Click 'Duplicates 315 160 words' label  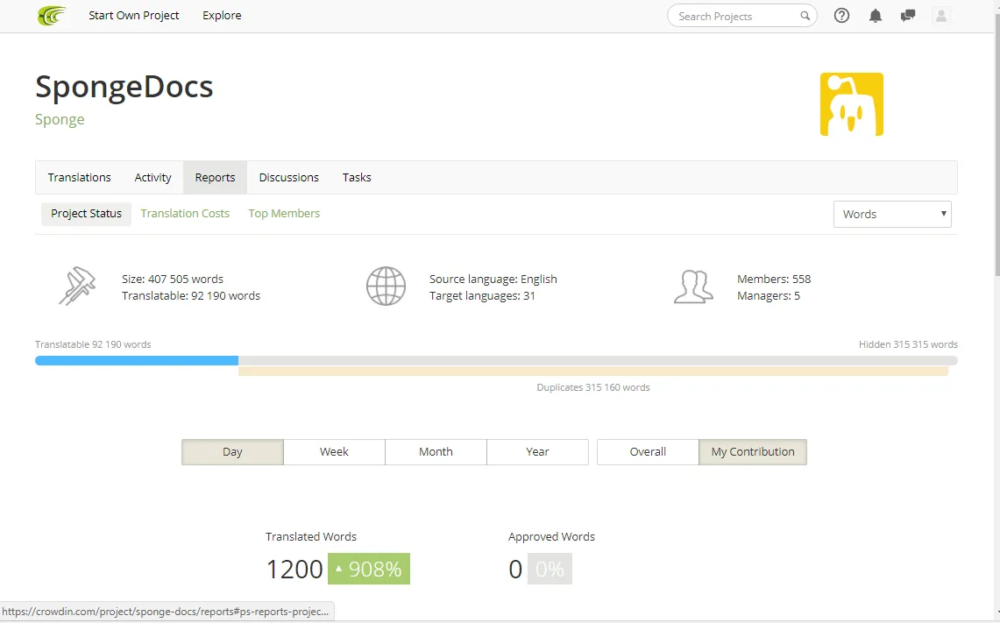[593, 387]
